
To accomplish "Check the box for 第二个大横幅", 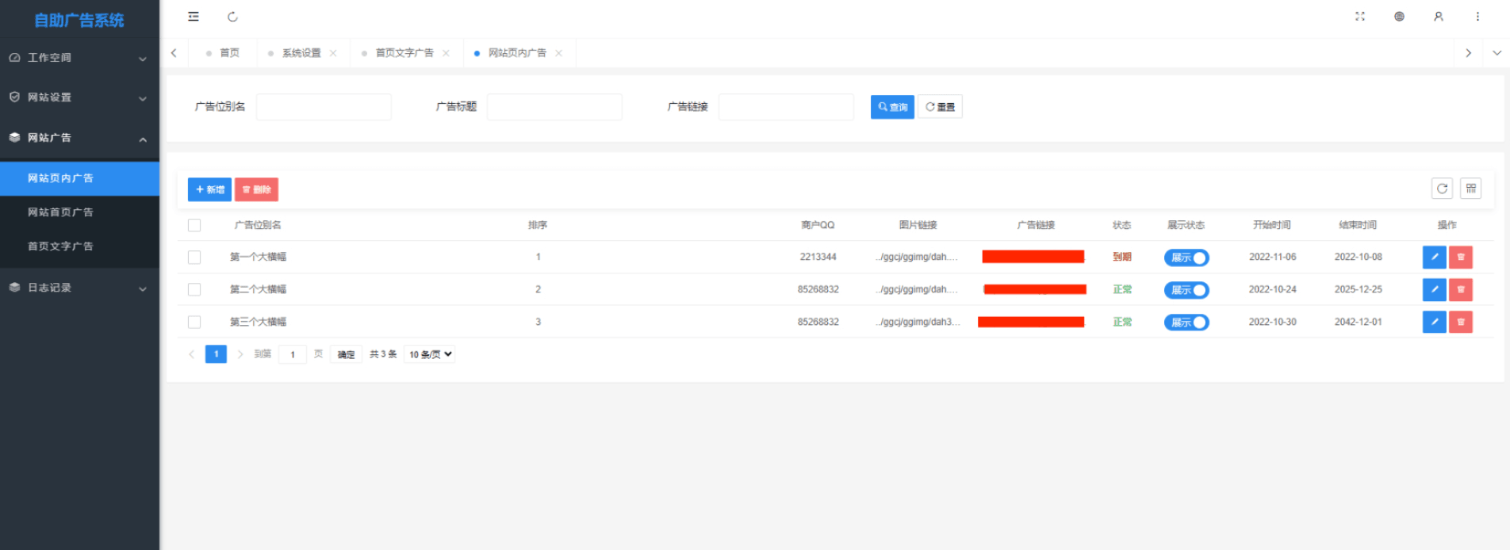I will [194, 290].
